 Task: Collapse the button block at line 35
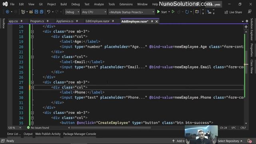32,123
